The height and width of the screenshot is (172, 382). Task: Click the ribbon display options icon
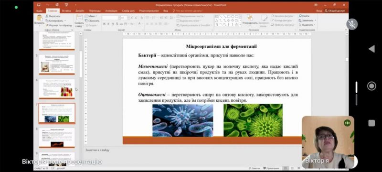click(316, 5)
